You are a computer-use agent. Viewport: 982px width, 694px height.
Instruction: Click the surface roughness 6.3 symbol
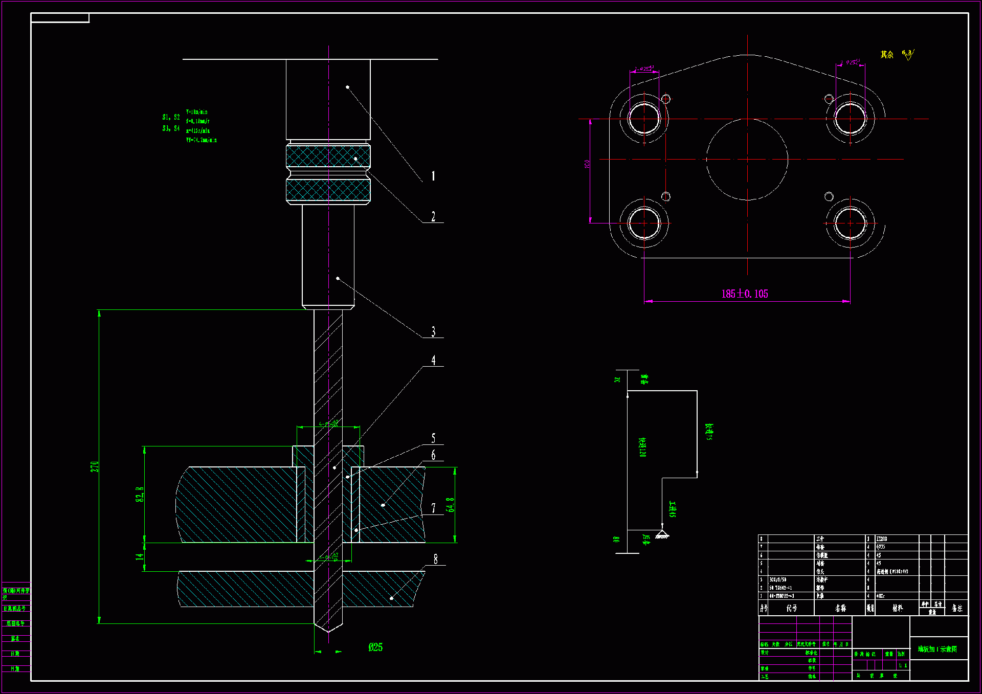[x=907, y=54]
